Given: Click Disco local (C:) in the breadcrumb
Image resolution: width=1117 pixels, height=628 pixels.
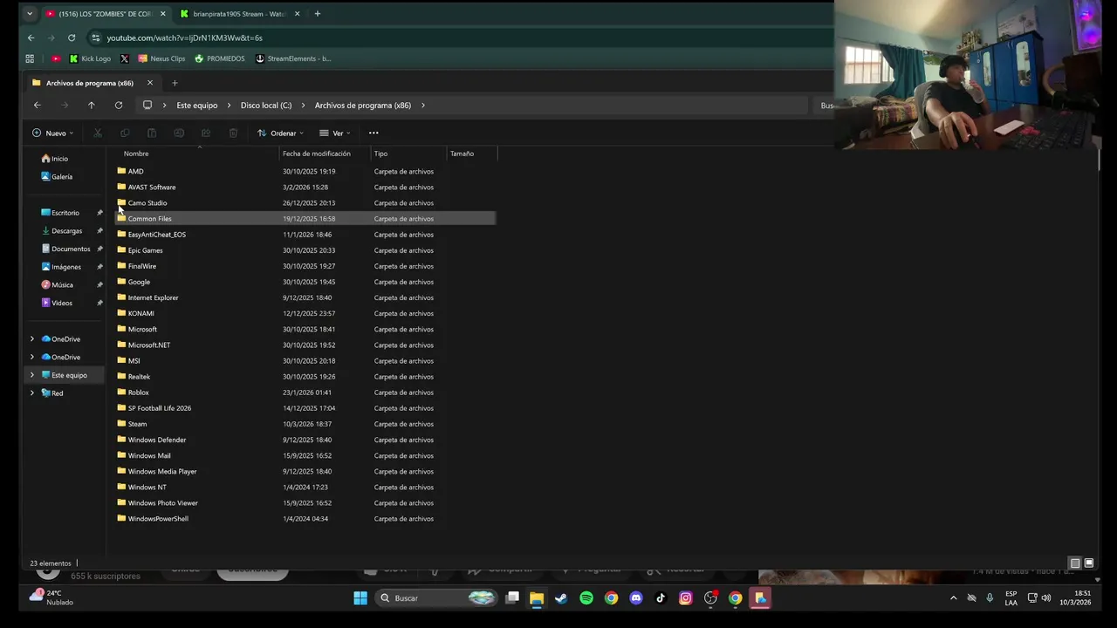Looking at the screenshot, I should coord(266,106).
